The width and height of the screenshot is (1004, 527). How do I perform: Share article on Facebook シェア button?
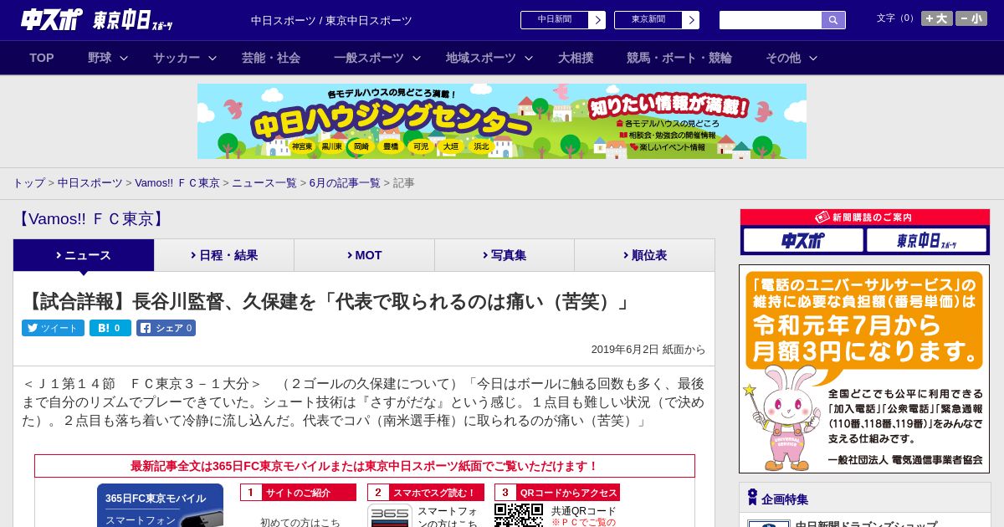click(x=166, y=328)
